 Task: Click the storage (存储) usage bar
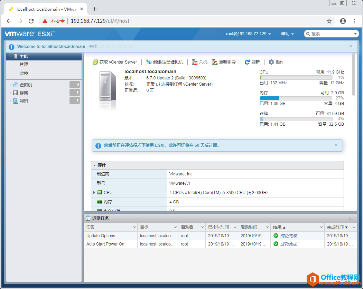(296, 119)
